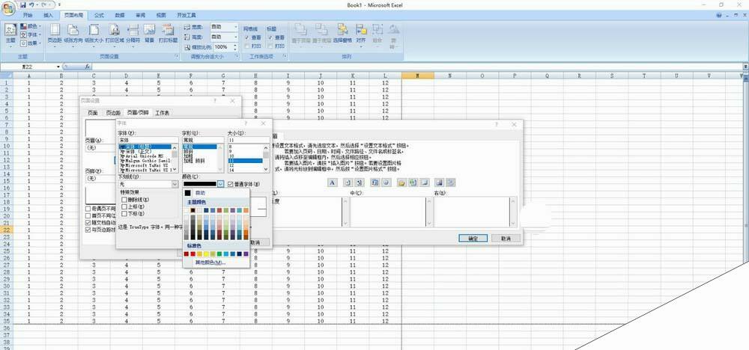Click 取消 Cancel in header dialog
The height and width of the screenshot is (350, 749).
pos(506,238)
